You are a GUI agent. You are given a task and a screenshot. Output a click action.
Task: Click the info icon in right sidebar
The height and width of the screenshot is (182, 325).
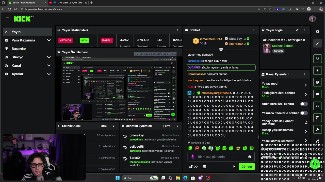(317, 32)
